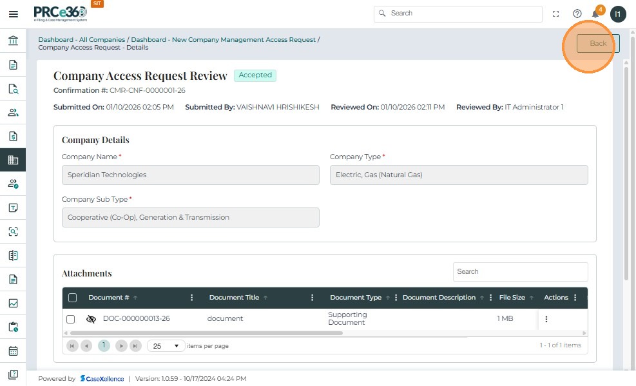Open the open book sidebar icon
This screenshot has height=386, width=636.
13,255
